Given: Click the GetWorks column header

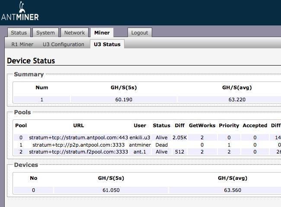Looking at the screenshot, I should (202, 125).
